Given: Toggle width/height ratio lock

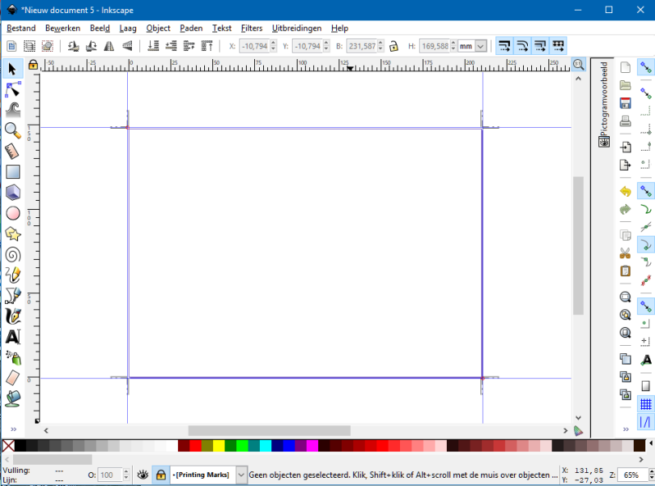Looking at the screenshot, I should click(x=394, y=47).
